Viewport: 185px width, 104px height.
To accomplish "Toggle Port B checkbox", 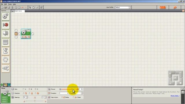I will (x=29, y=89).
